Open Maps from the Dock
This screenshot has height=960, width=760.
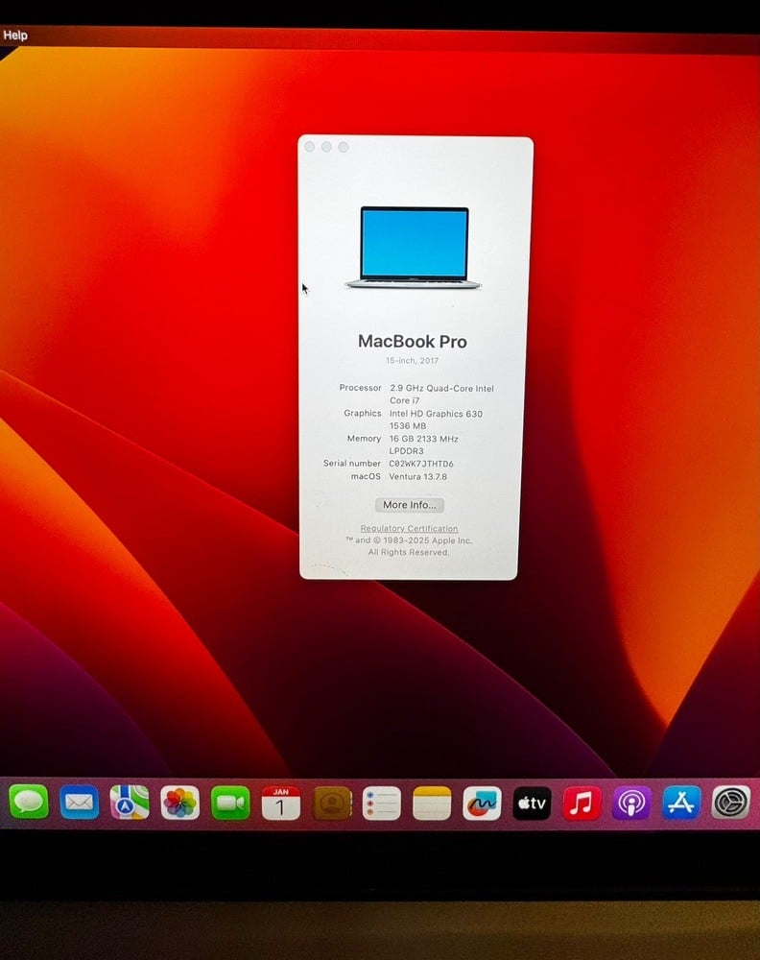[x=130, y=802]
